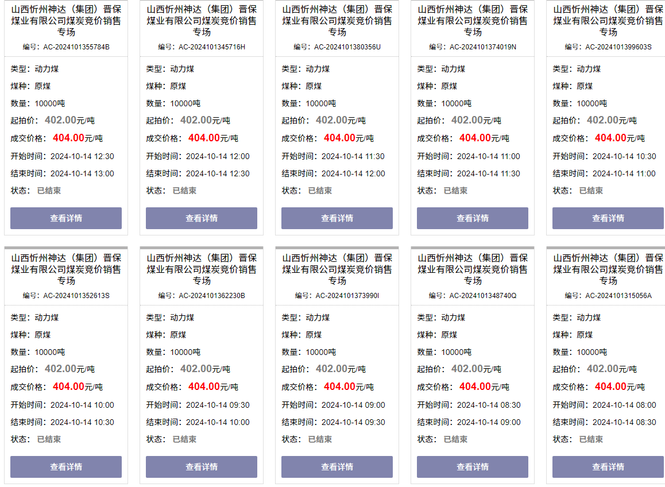This screenshot has width=665, height=487.
Task: Click 开始时间 value 2024-10-14 09:30
Action: point(218,405)
